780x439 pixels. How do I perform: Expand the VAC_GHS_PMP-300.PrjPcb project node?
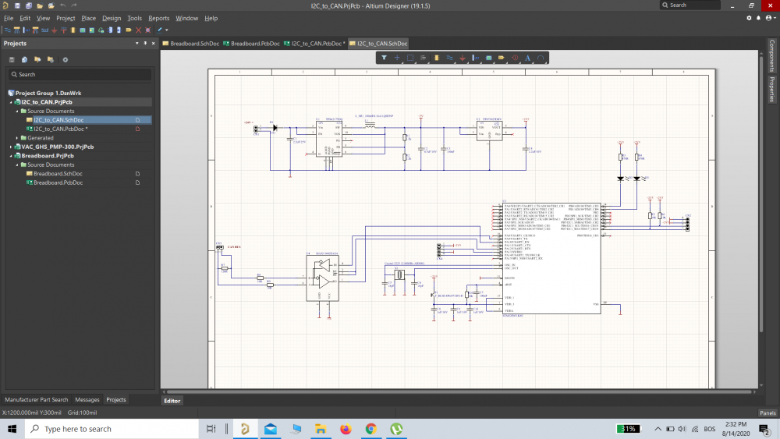pos(11,147)
